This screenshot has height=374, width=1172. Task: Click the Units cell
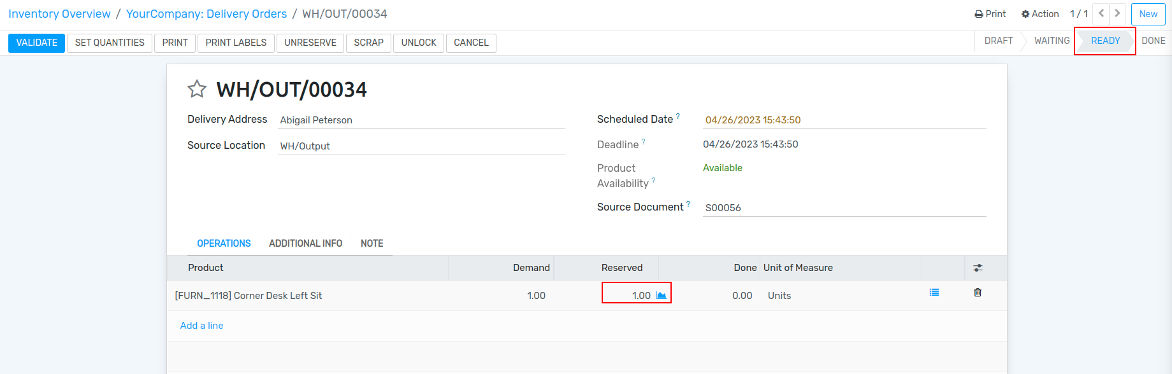pyautogui.click(x=841, y=296)
